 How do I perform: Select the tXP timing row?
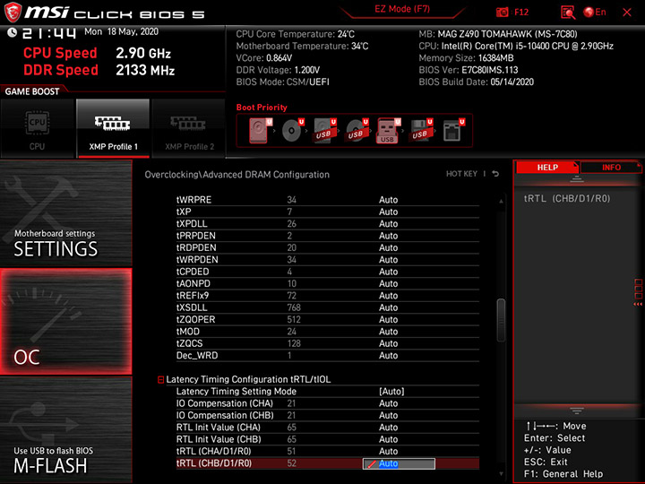(x=328, y=212)
